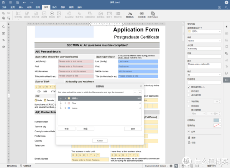The image size is (230, 168).
Task: Click the undo arrow
Action: [25, 3]
